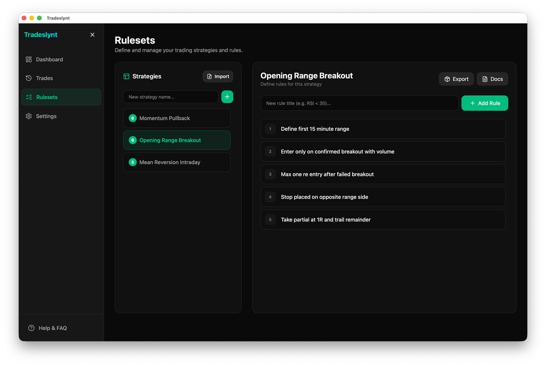This screenshot has height=366, width=546.
Task: Click the Rulesets checklist icon in sidebar
Action: click(29, 97)
